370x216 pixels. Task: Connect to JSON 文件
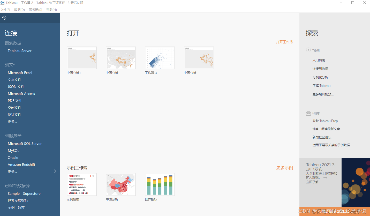(x=16, y=87)
